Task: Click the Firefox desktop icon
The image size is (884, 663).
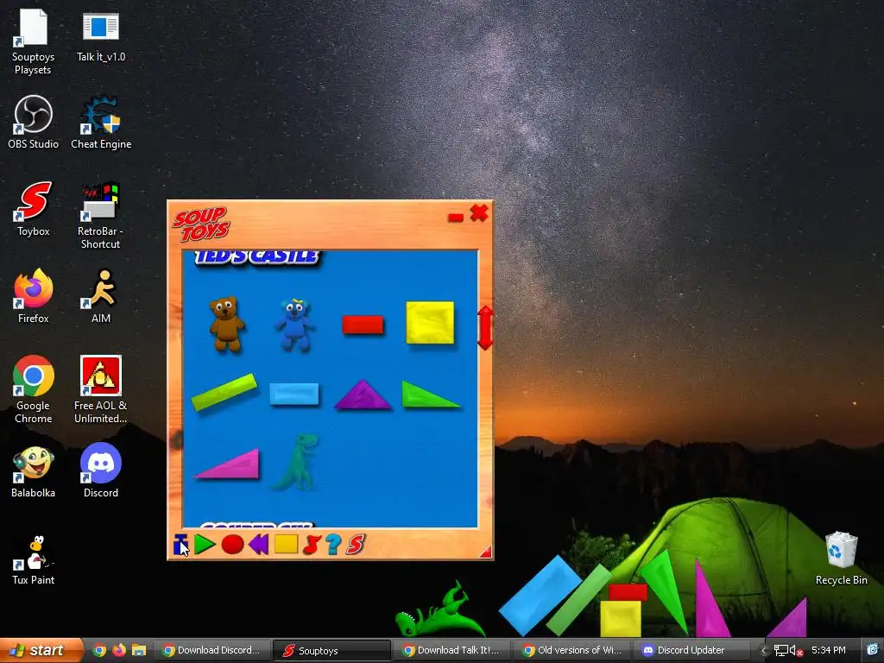Action: point(34,297)
